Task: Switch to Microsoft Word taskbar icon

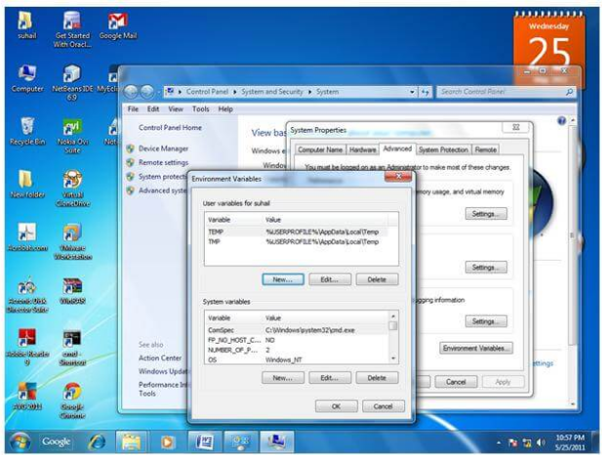Action: [204, 442]
